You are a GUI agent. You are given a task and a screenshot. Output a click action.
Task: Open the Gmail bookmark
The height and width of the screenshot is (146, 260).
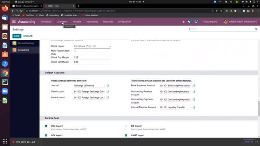click(x=16, y=15)
